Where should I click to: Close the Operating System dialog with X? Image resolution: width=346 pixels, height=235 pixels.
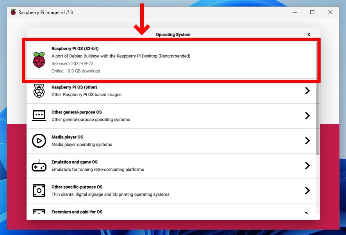coord(309,35)
